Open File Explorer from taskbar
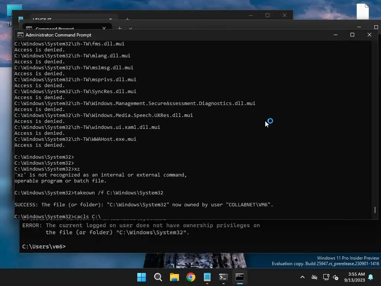The width and height of the screenshot is (381, 286). [174, 277]
